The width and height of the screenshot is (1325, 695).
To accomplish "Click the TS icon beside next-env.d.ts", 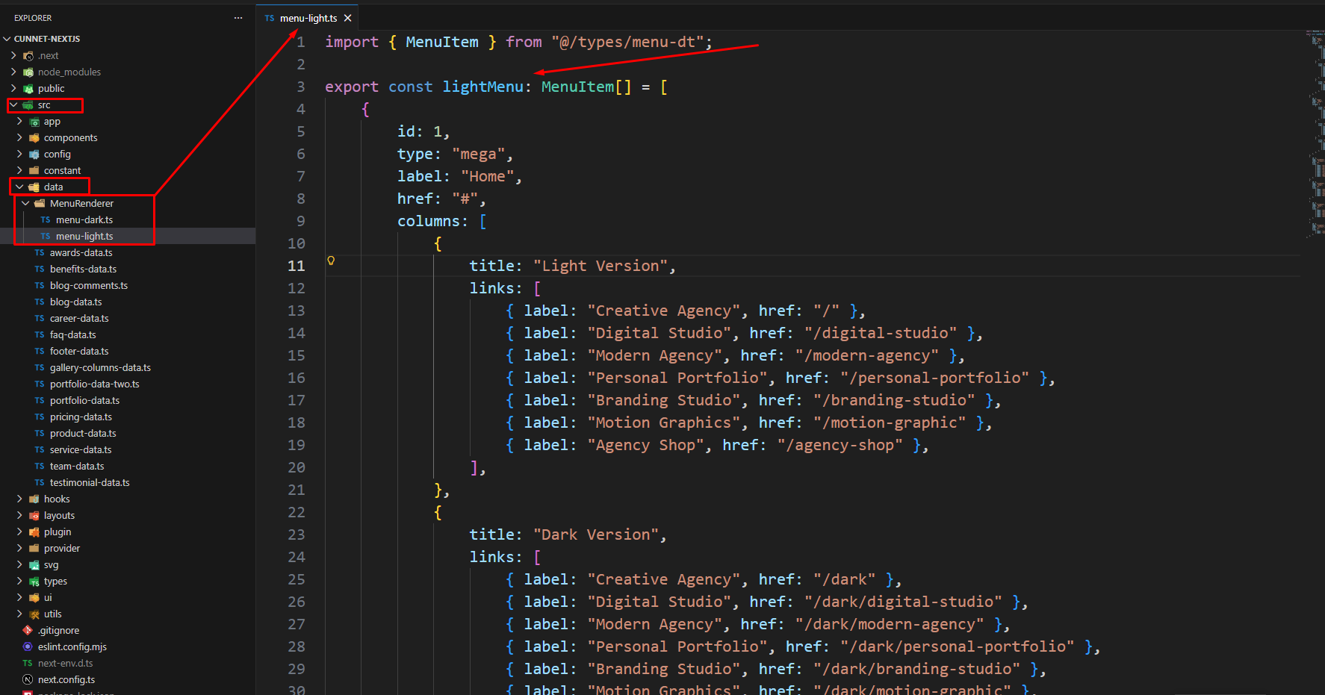I will (28, 663).
